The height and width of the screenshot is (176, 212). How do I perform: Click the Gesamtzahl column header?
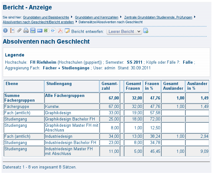tap(110, 86)
